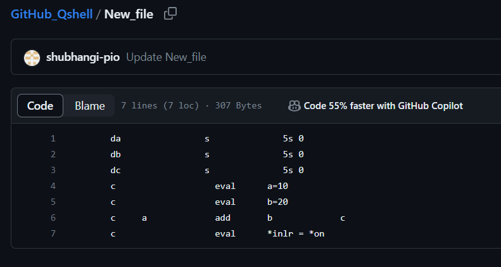Click the New_file name in the breadcrumb
501x267 pixels.
tap(129, 14)
